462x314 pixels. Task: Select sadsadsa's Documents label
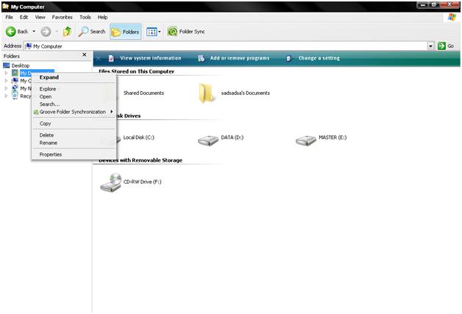[x=246, y=93]
